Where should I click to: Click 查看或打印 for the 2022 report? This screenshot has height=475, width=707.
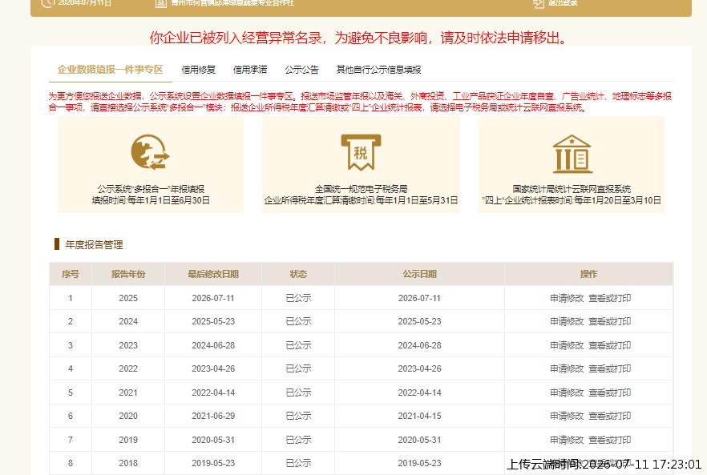point(610,368)
